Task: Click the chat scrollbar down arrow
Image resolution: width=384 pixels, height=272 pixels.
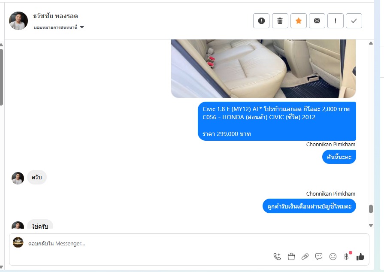Action: pyautogui.click(x=371, y=226)
